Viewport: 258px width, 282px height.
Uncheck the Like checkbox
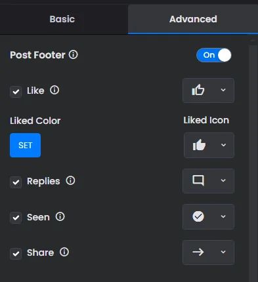[x=16, y=91]
